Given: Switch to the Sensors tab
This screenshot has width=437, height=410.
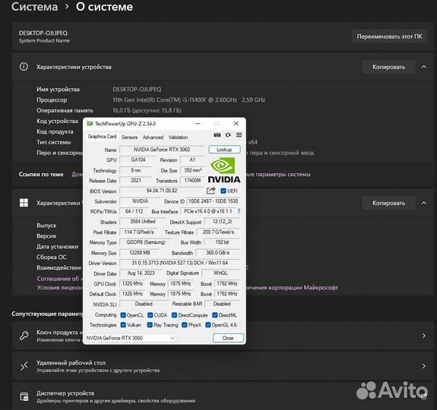Looking at the screenshot, I should coord(129,137).
